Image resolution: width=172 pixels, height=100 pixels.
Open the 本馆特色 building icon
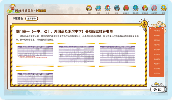click(x=154, y=8)
